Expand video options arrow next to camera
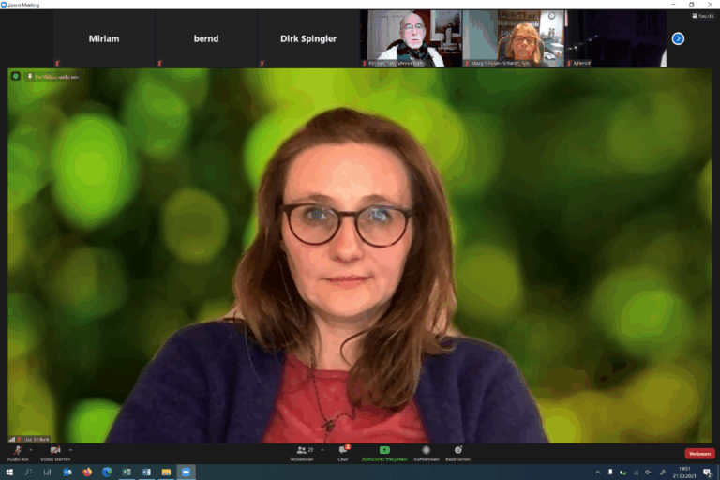Image resolution: width=720 pixels, height=480 pixels. coord(71,449)
